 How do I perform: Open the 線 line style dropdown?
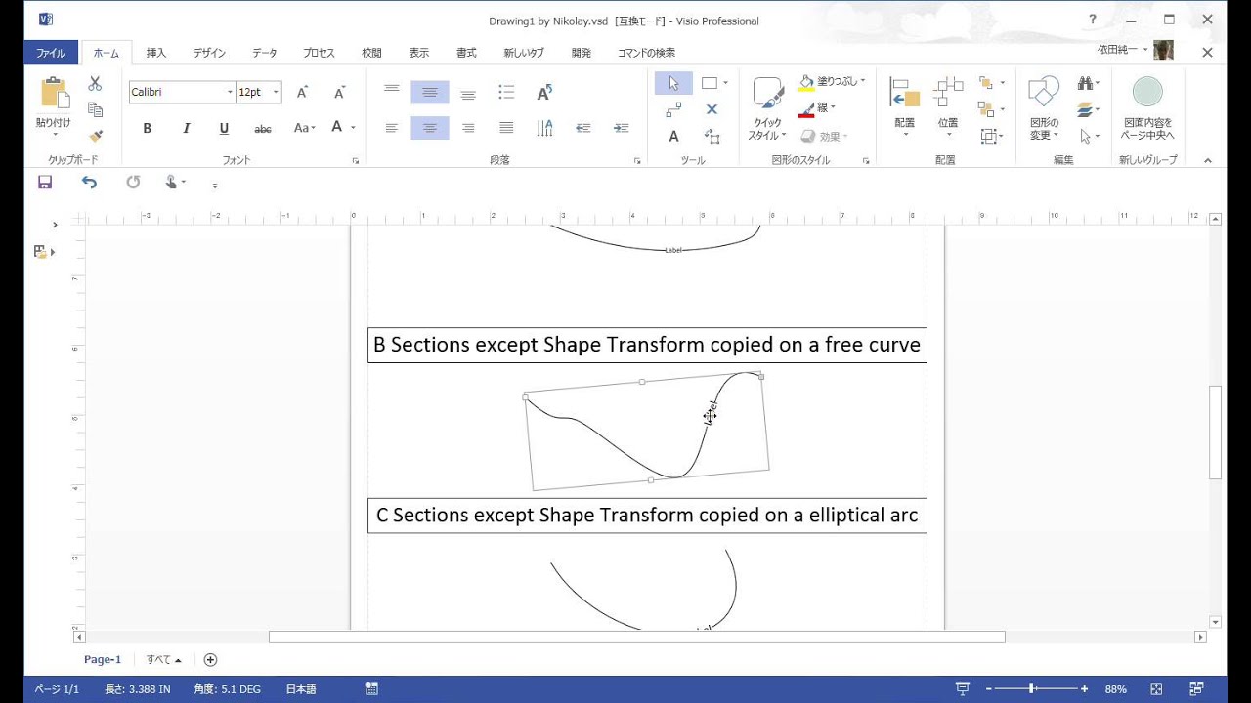pyautogui.click(x=832, y=108)
